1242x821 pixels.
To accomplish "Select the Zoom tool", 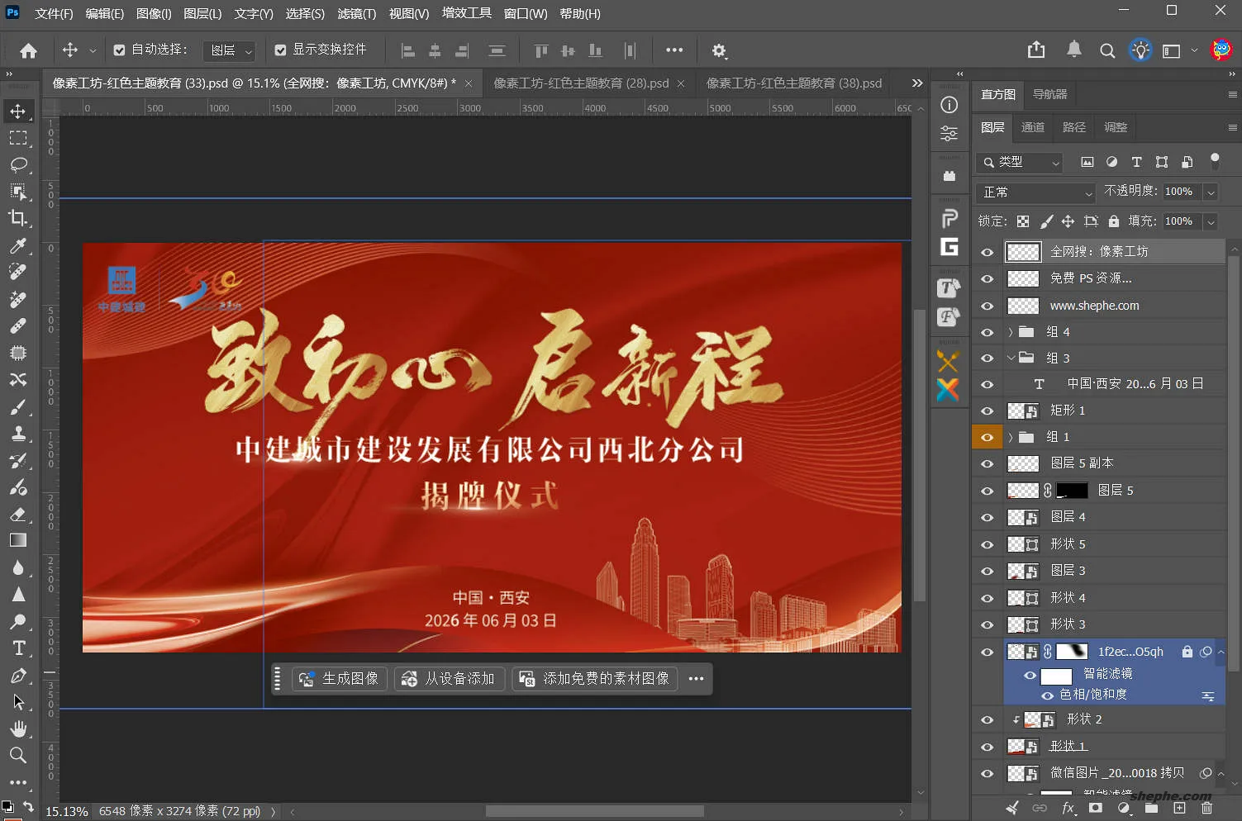I will pyautogui.click(x=18, y=755).
